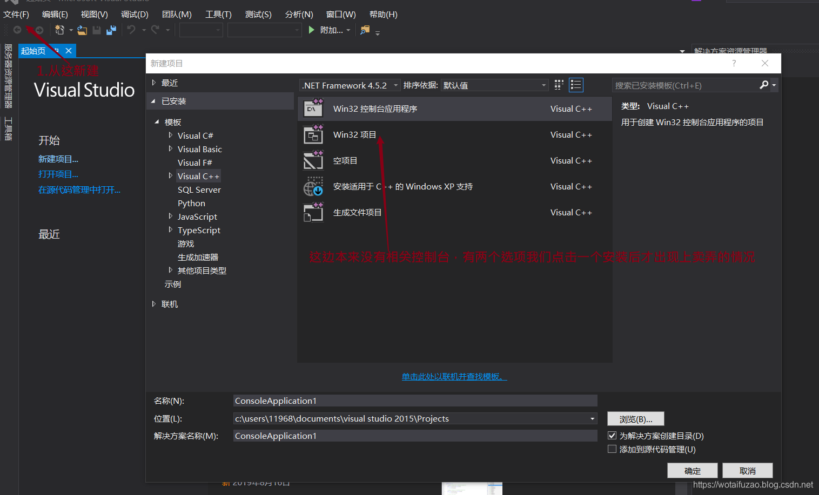
Task: Click the save toolbar icon
Action: (x=97, y=30)
